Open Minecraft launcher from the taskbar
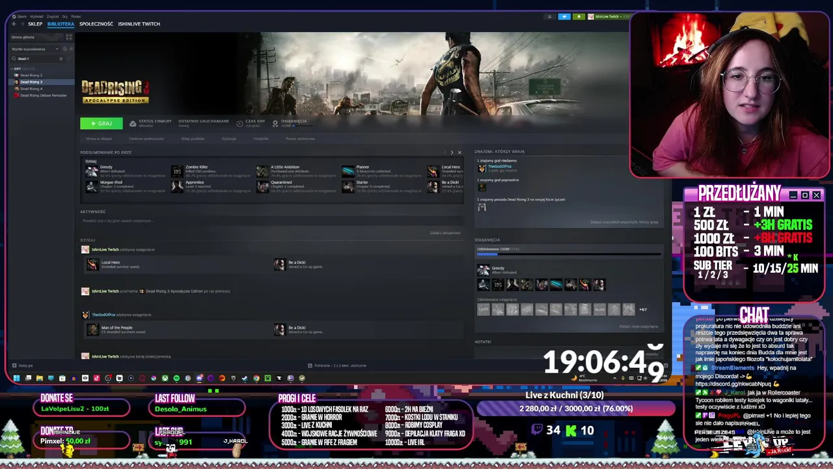 coord(267,378)
